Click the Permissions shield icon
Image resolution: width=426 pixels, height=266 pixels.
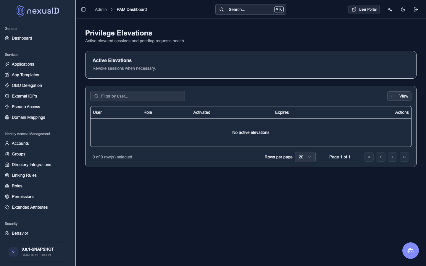click(x=7, y=197)
